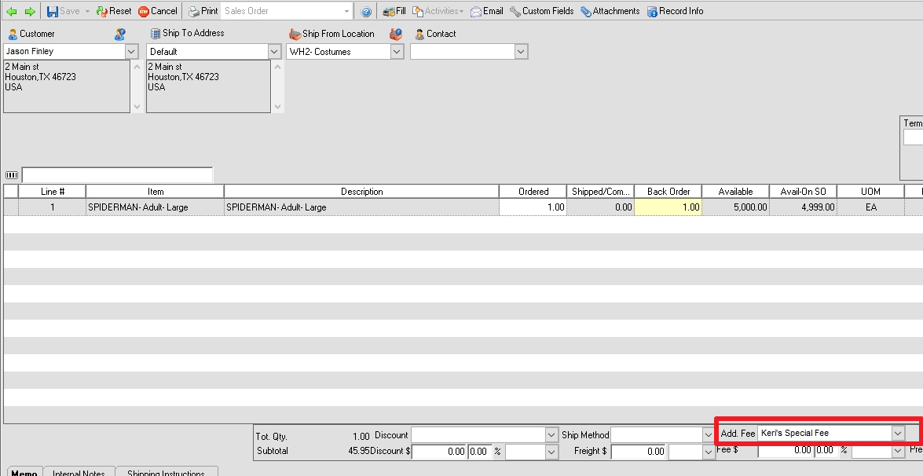Click the Available cell 5,000.00

(x=735, y=207)
